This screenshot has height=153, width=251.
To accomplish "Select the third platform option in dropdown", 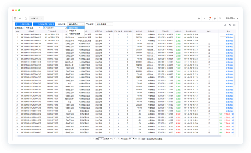I will click(x=76, y=34).
